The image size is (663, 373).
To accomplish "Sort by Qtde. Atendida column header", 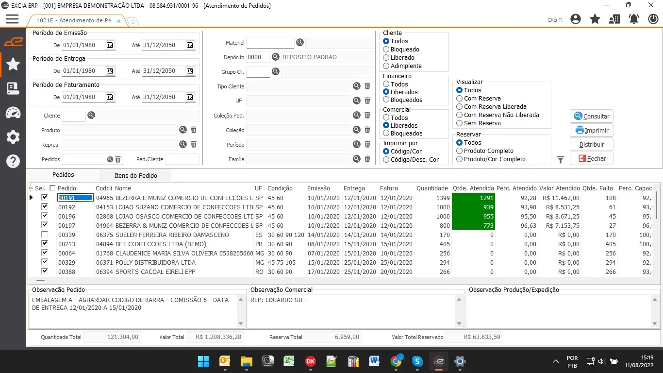I will [x=473, y=188].
